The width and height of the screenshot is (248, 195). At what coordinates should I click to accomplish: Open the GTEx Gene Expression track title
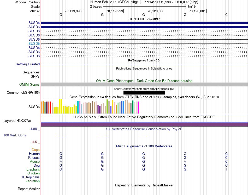[144, 97]
